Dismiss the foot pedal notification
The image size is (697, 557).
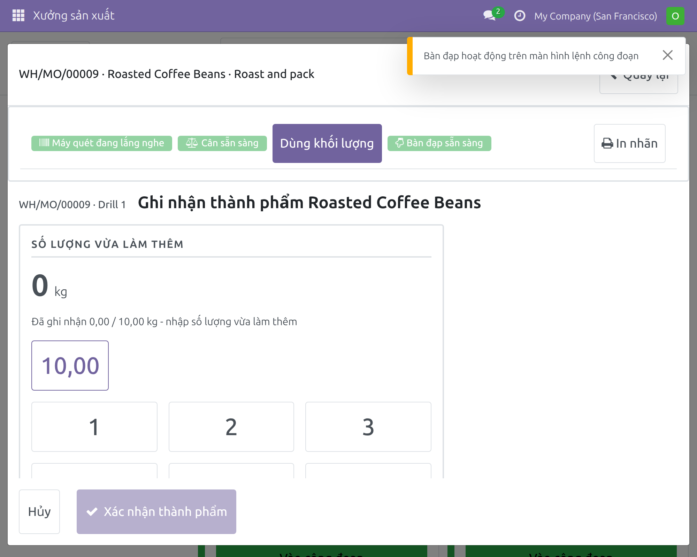667,55
